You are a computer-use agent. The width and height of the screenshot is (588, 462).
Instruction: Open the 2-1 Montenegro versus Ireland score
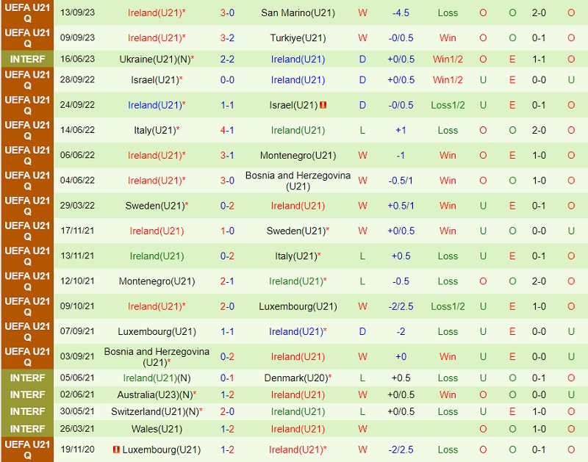tap(227, 281)
